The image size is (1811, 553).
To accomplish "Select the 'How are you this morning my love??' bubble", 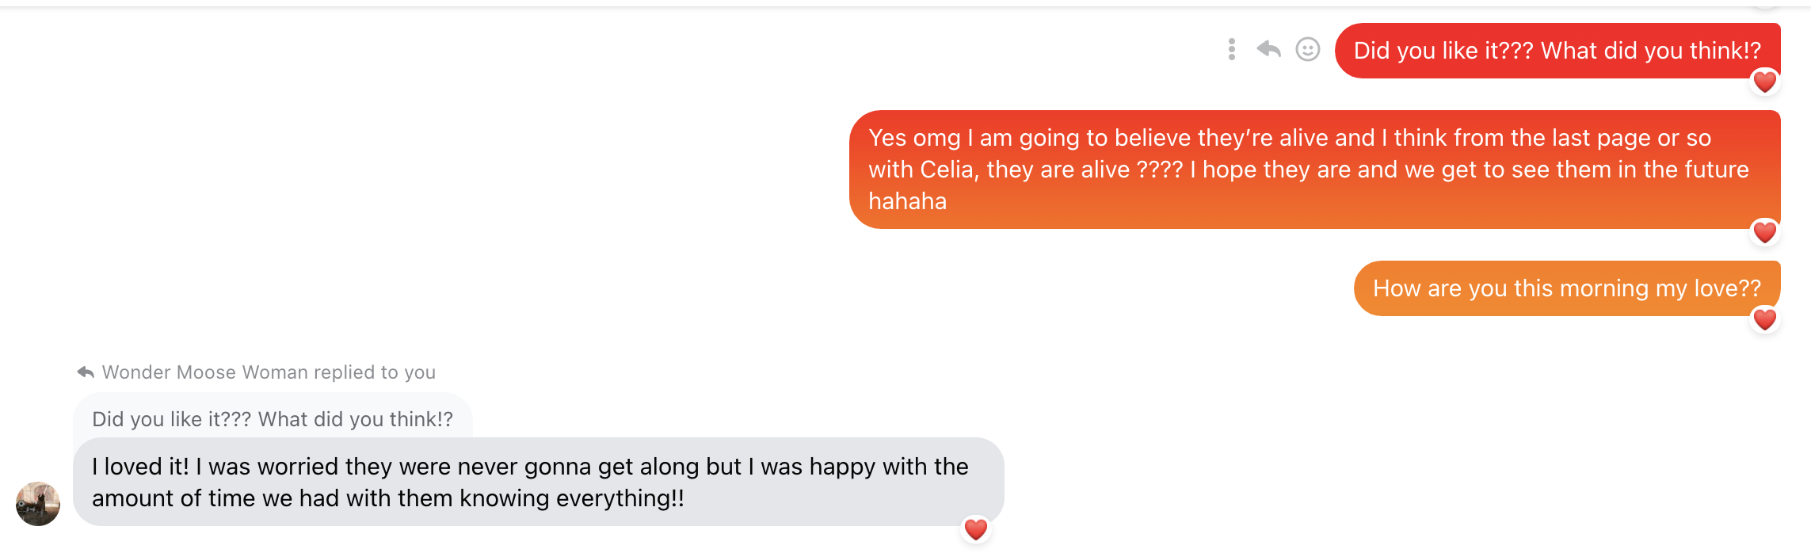I will click(x=1566, y=288).
